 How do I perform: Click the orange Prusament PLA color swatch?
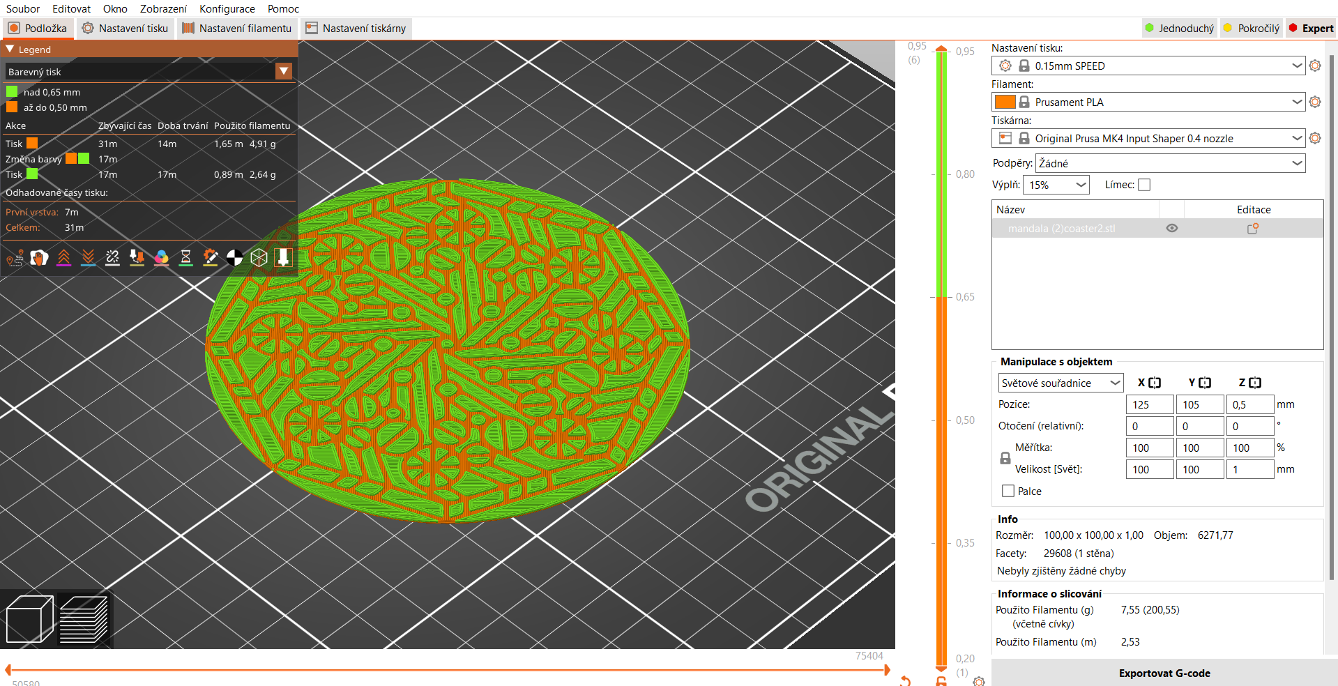(1005, 102)
